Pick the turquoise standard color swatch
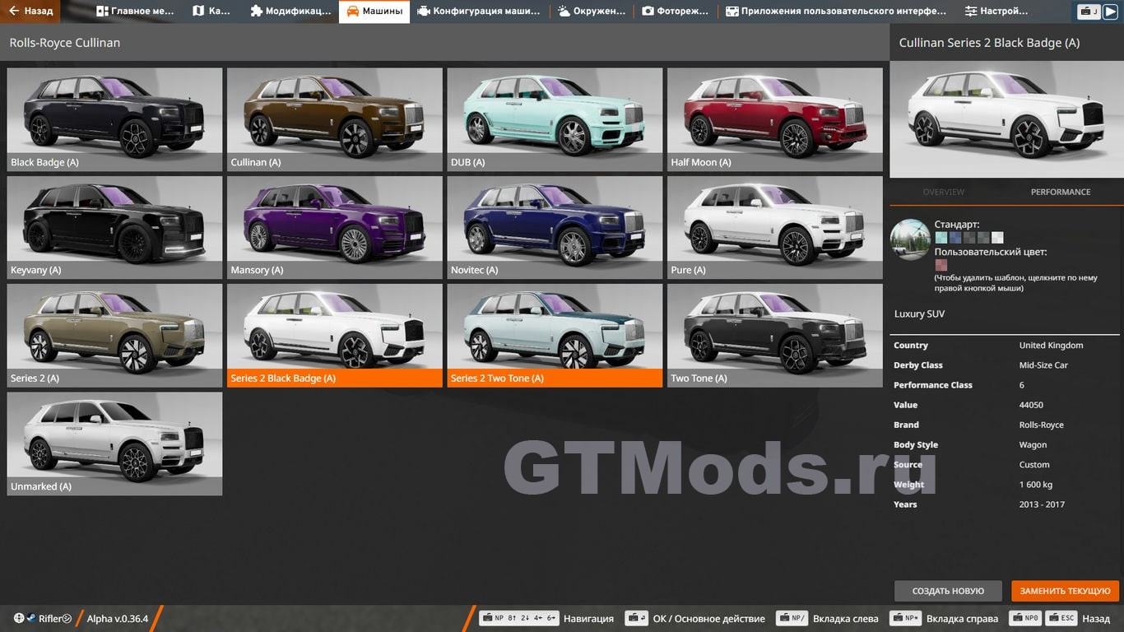This screenshot has width=1124, height=632. coord(941,238)
